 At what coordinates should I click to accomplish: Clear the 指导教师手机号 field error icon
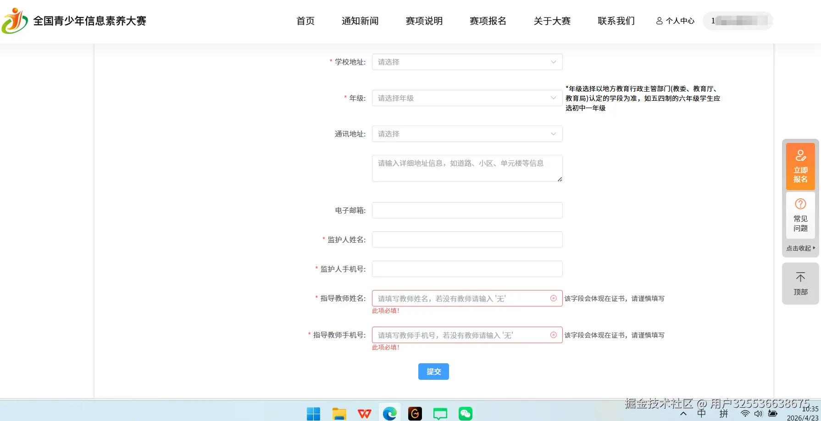[554, 335]
